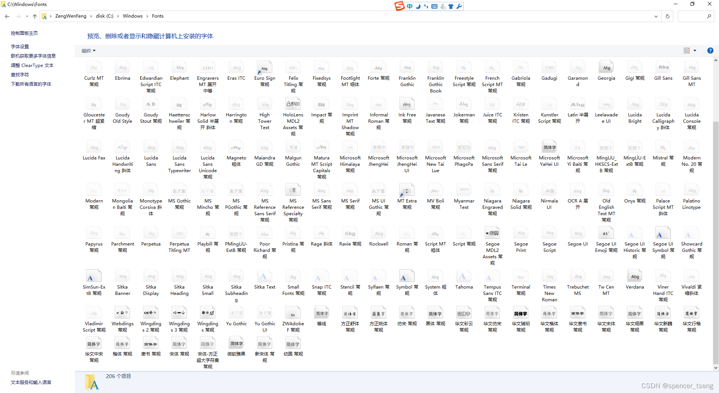Open the Euro Sign font shortcut
The width and height of the screenshot is (719, 393).
click(x=264, y=68)
